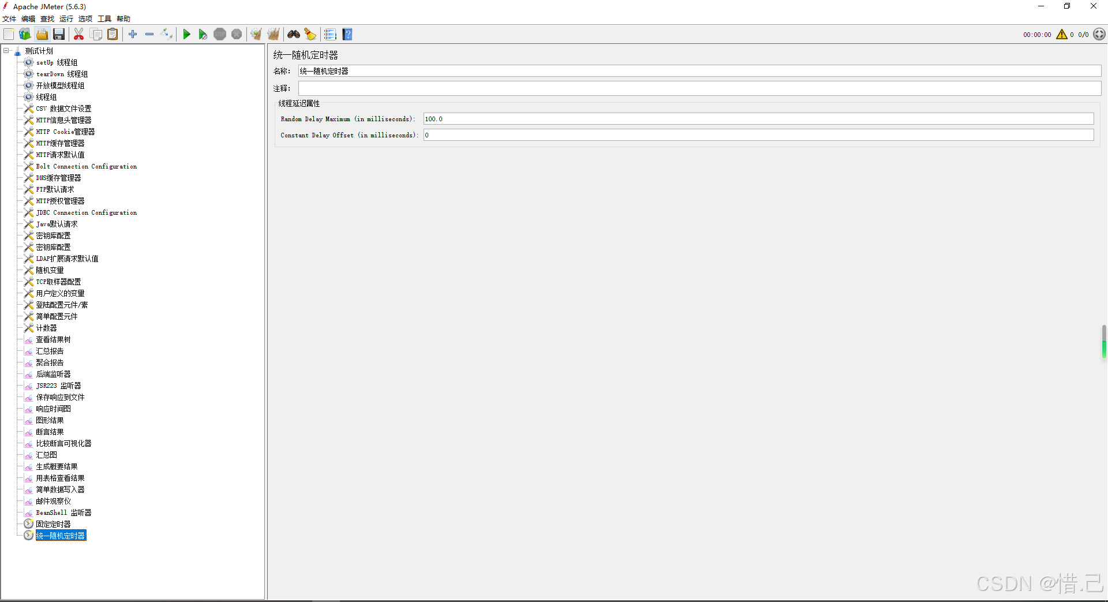Save the test plan with floppy icon

59,35
